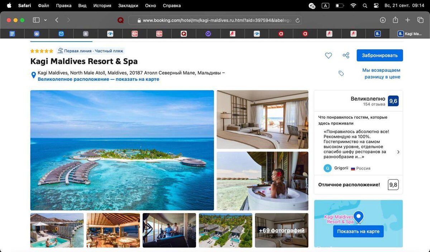Screen dimensions: 430x252
Task: Show tab overview icon in Safari
Action: pos(420,20)
